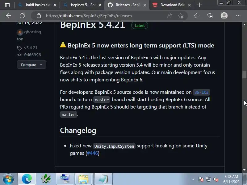
Task: Open the Favorites list
Action: [x=196, y=16]
